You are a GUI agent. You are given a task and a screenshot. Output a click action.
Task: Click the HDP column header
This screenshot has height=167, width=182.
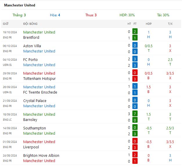click(x=149, y=24)
